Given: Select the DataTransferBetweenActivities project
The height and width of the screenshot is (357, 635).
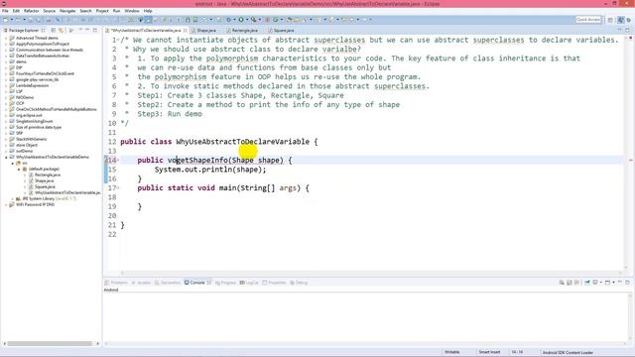Looking at the screenshot, I should (43, 56).
